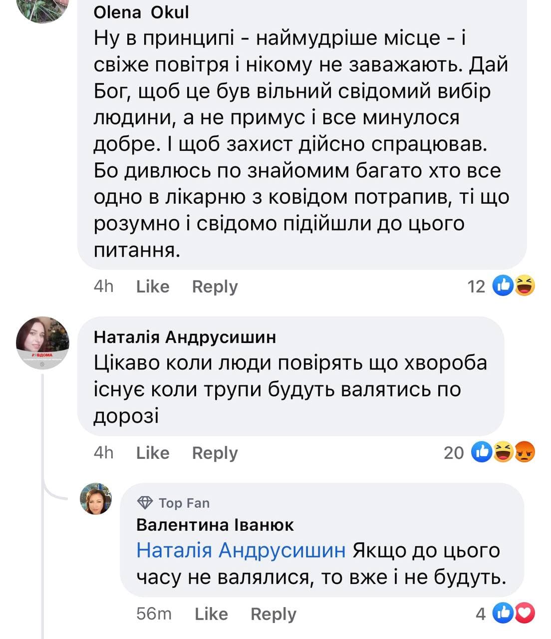The width and height of the screenshot is (551, 639).
Task: Like Наталія Андрусишин's comment about the disease
Action: click(x=153, y=453)
